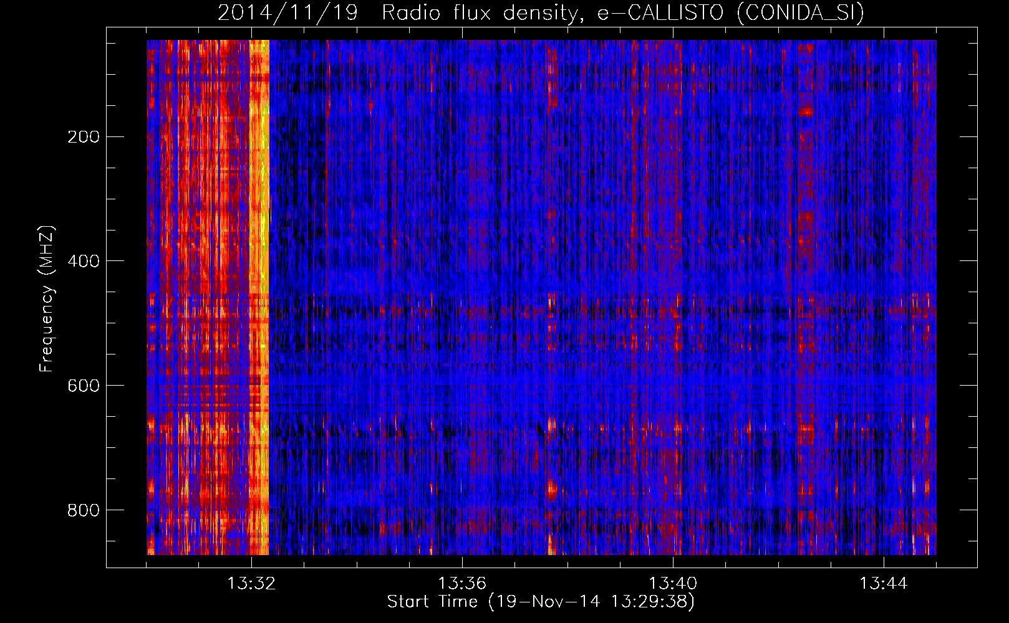Click the 200 frequency tick label
The width and height of the screenshot is (1009, 623).
click(84, 136)
